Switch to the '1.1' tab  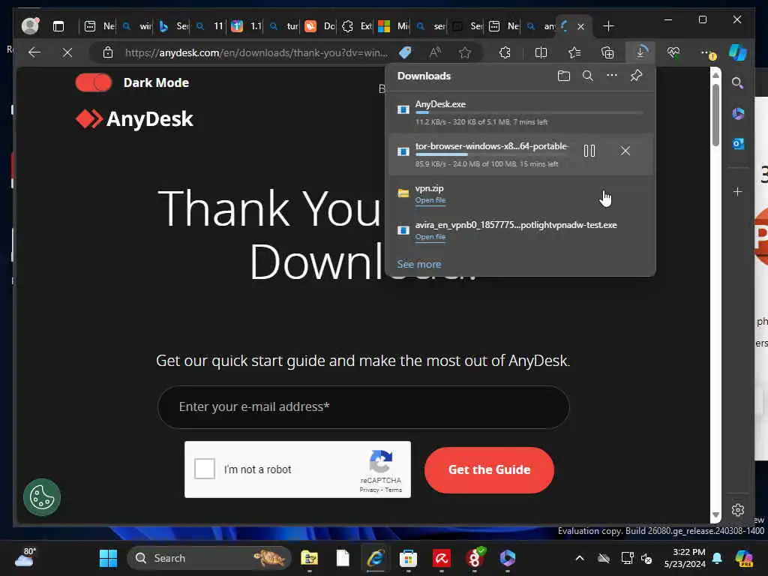point(247,26)
